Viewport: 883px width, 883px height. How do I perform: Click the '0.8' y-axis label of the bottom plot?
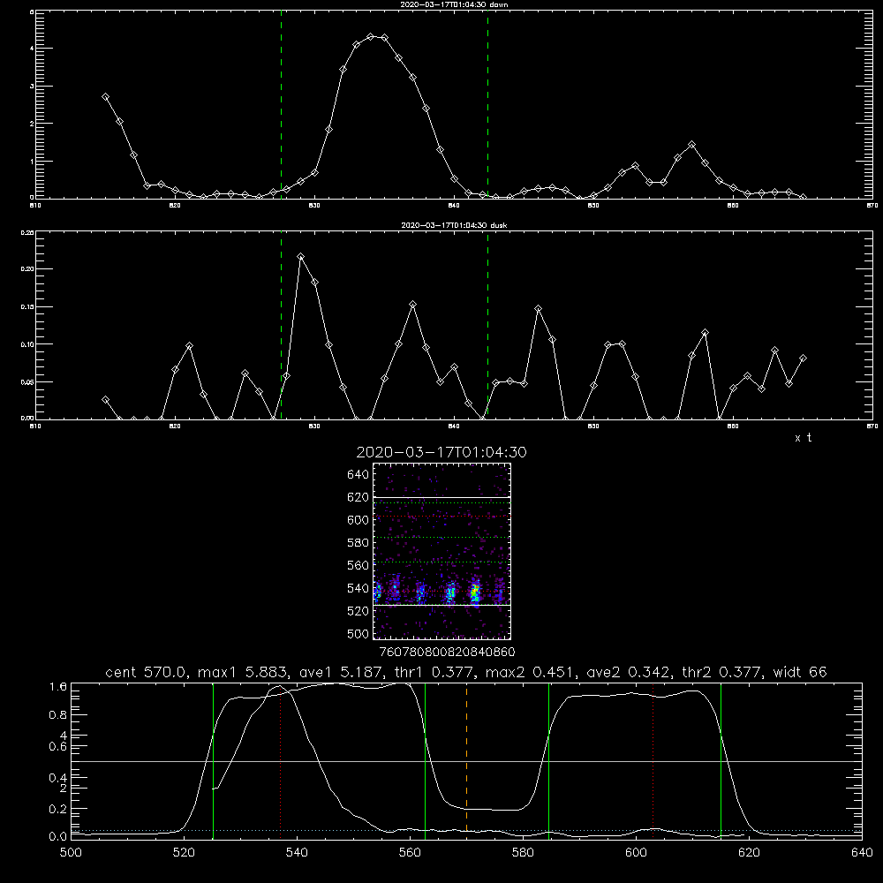[x=58, y=714]
